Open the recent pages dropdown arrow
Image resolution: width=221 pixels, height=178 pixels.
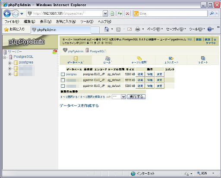click(x=22, y=14)
